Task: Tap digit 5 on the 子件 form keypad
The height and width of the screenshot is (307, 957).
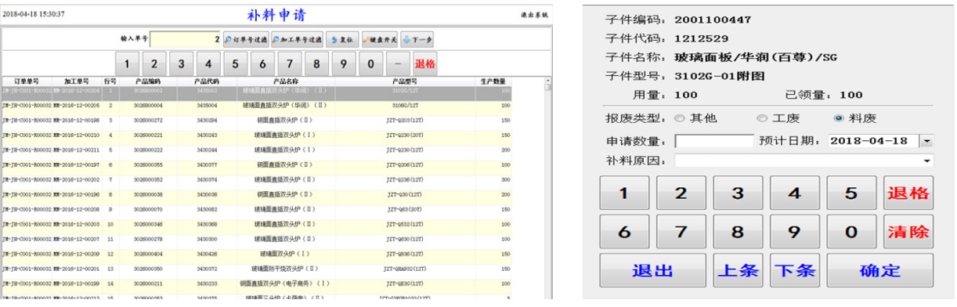Action: [851, 193]
